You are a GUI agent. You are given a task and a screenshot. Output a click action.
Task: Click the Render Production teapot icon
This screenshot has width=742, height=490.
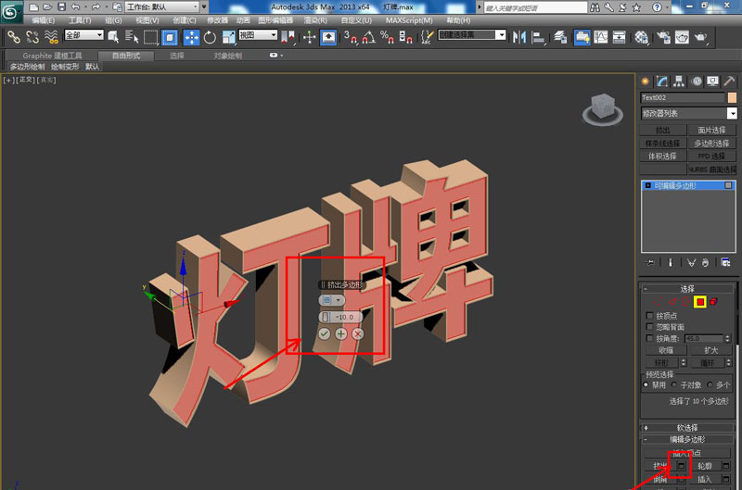[700, 37]
